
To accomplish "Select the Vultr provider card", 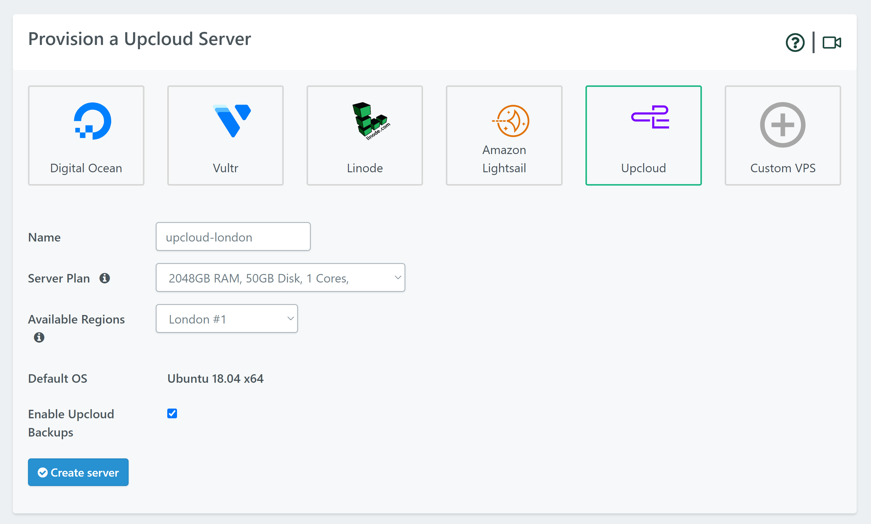I will coord(226,135).
